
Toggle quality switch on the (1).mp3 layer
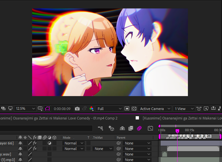[30, 160]
